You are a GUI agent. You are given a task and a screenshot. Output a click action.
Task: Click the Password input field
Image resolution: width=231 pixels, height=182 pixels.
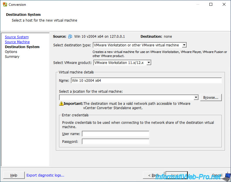(115, 141)
